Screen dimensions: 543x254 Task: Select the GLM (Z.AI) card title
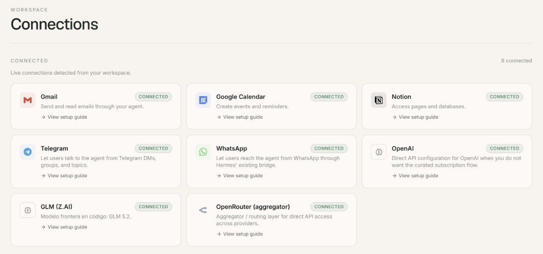point(57,207)
